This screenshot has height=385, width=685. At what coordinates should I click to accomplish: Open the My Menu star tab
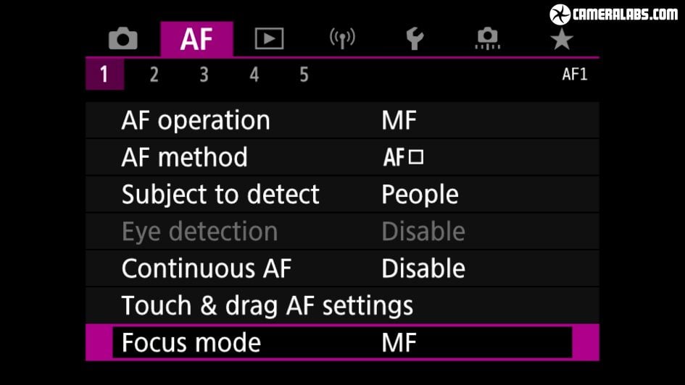coord(561,39)
